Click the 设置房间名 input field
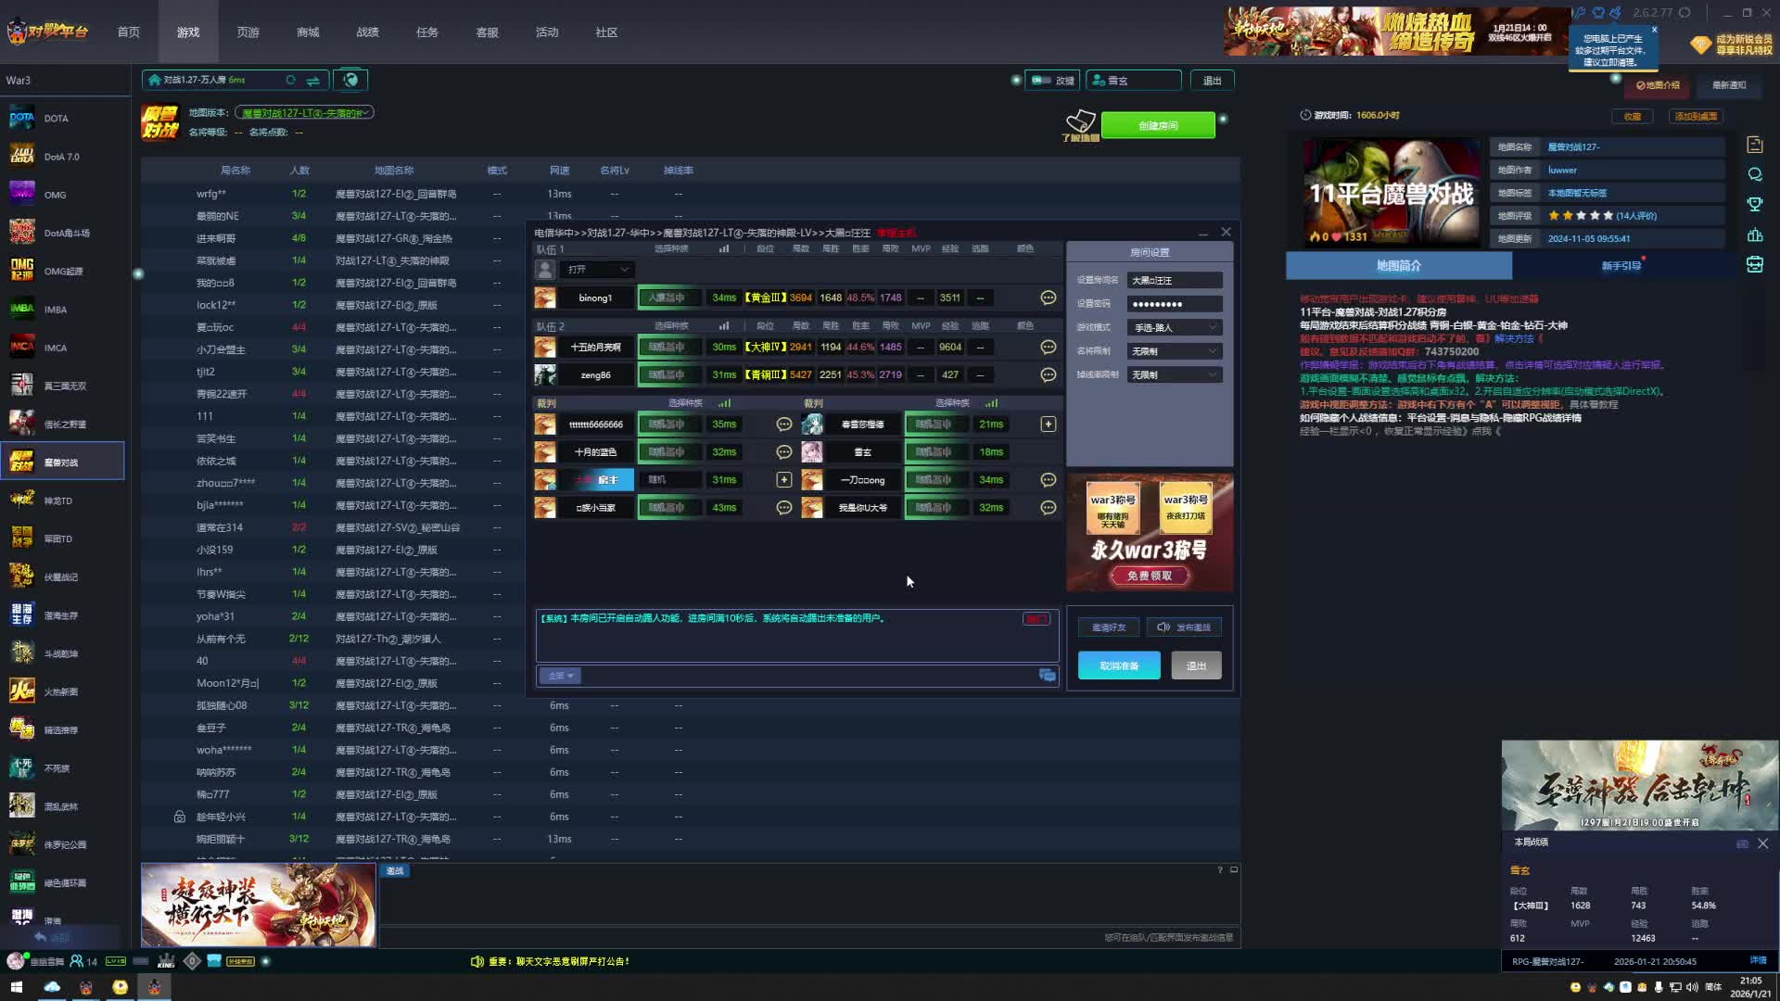Viewport: 1780px width, 1001px height. (x=1174, y=280)
